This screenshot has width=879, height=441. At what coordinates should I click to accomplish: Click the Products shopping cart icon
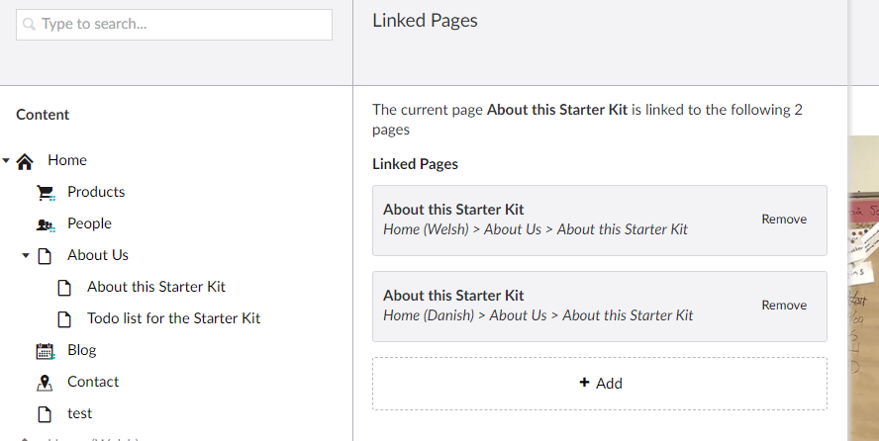coord(46,193)
